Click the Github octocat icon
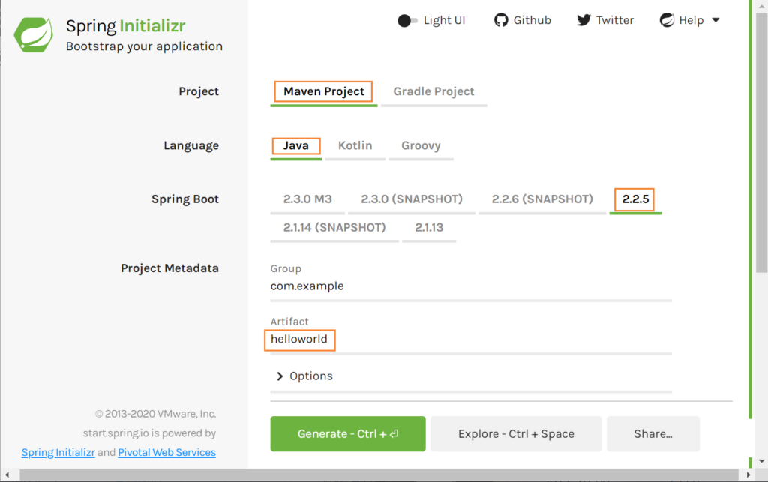 click(500, 20)
